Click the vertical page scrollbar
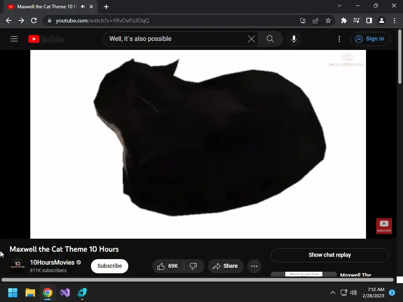Image resolution: width=403 pixels, height=302 pixels. click(x=400, y=57)
